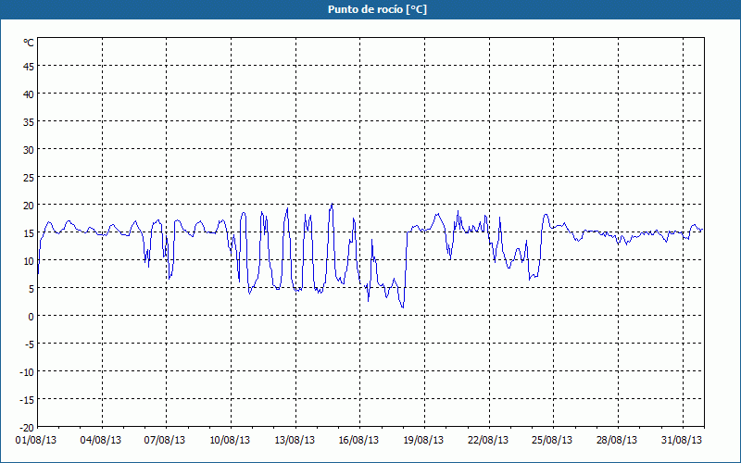
Task: Click the 'Punto de rocío [°C]' chart title
Action: coord(377,9)
